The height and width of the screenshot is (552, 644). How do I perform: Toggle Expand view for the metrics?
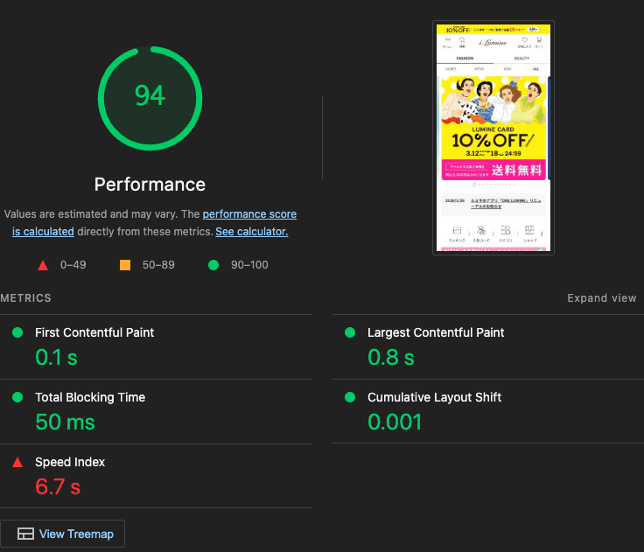(601, 298)
